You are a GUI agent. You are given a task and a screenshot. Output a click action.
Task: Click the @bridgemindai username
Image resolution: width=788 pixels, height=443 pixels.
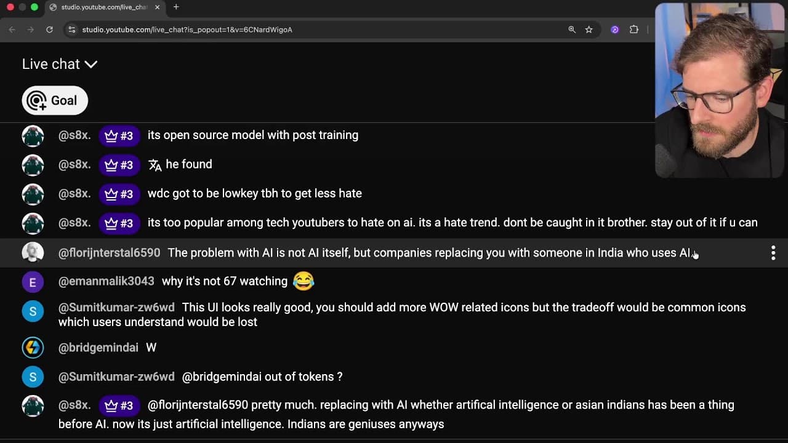(x=98, y=348)
